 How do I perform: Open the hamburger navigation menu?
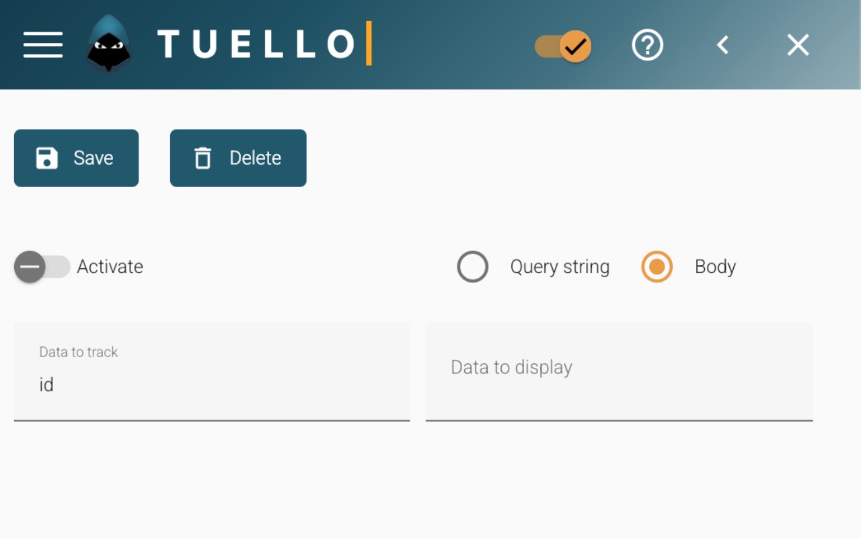pyautogui.click(x=43, y=45)
